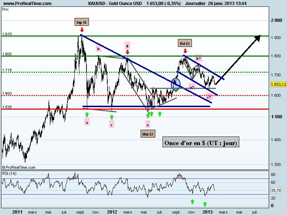Select the Mai 12 annotation box
287x215 pixels.
[x=148, y=134]
